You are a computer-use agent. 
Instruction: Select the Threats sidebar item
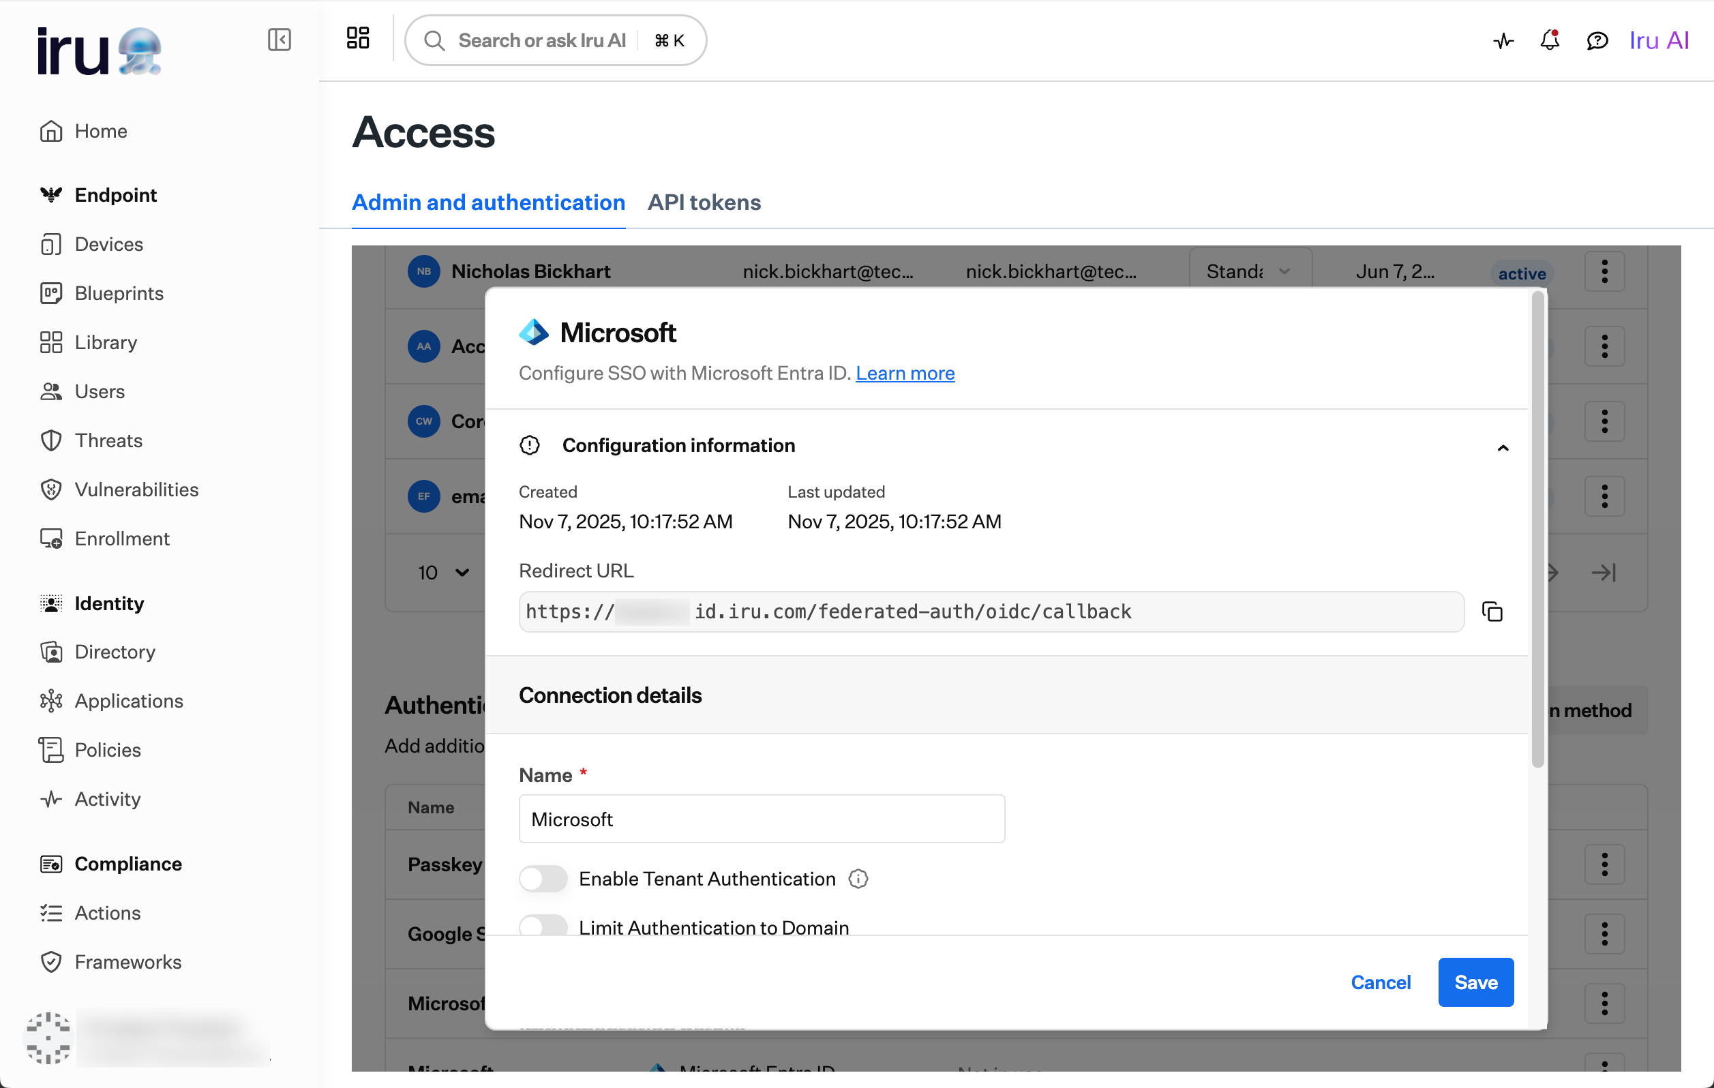point(108,440)
